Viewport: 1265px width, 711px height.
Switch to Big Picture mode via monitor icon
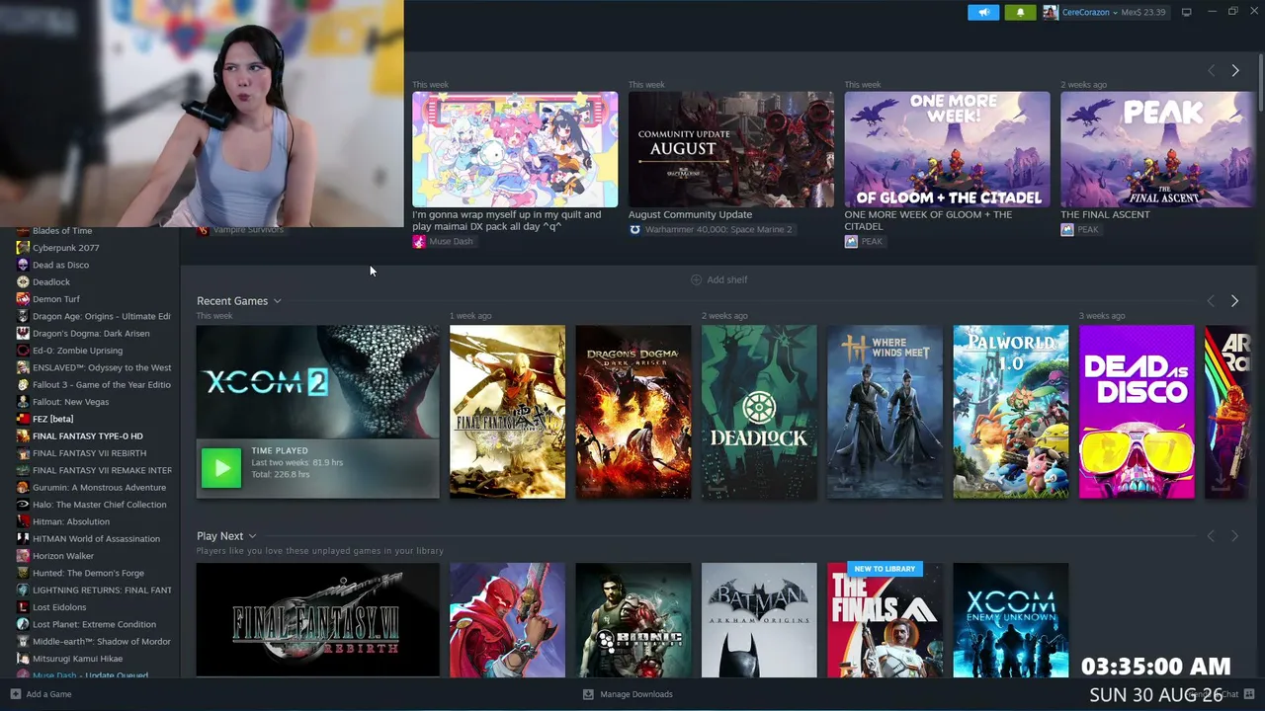pyautogui.click(x=1186, y=12)
